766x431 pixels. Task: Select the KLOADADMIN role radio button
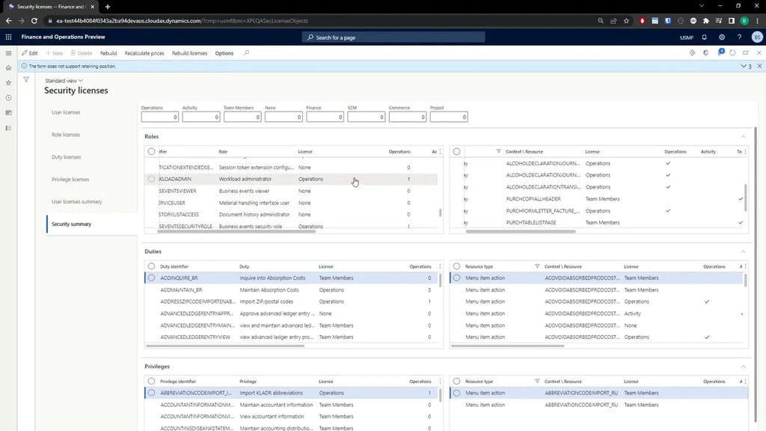[x=150, y=179]
